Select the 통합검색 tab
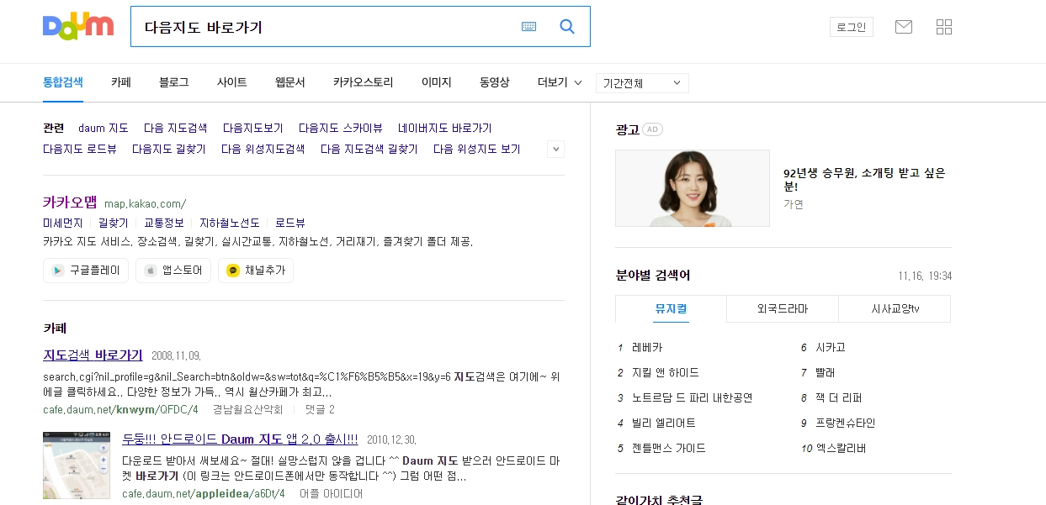The width and height of the screenshot is (1046, 505). click(x=63, y=82)
